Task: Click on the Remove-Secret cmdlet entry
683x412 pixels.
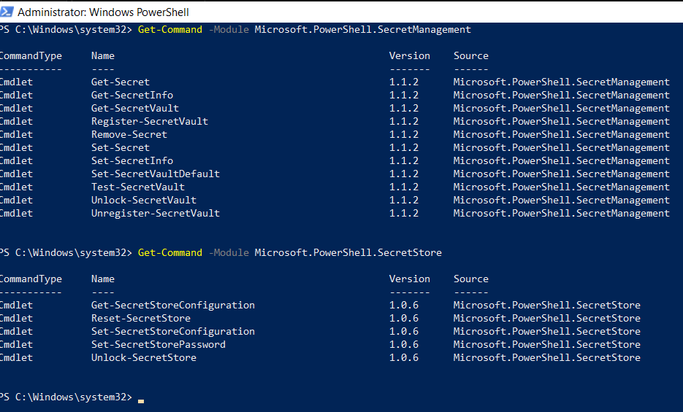Action: point(129,135)
